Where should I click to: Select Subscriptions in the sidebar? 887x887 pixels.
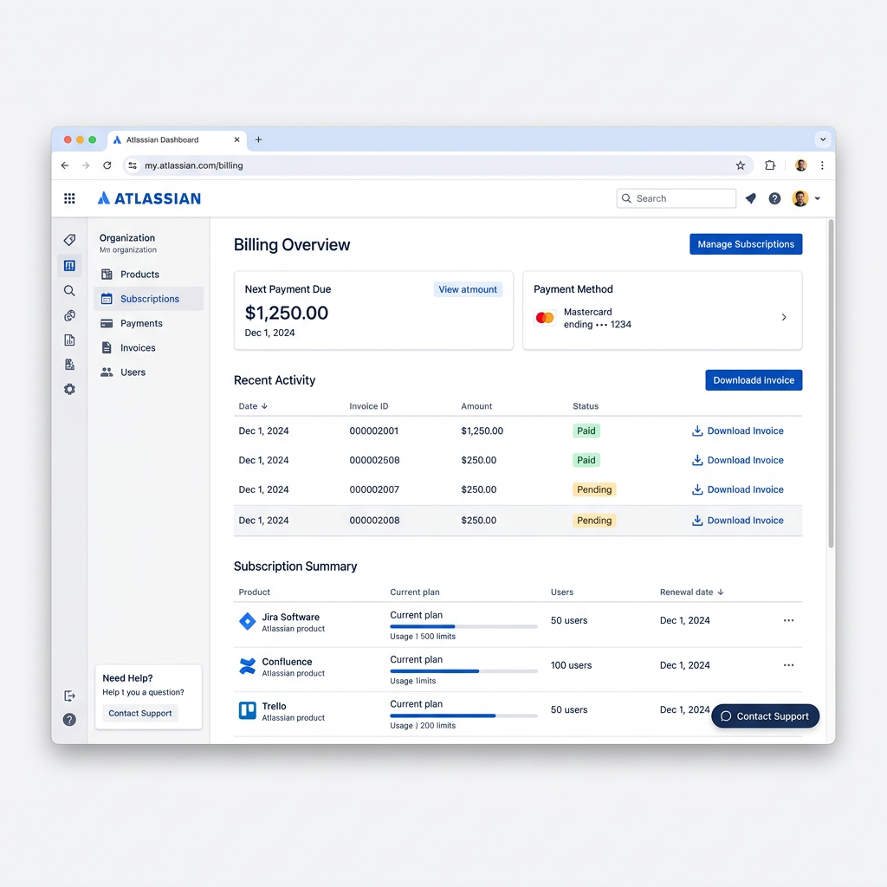point(148,299)
